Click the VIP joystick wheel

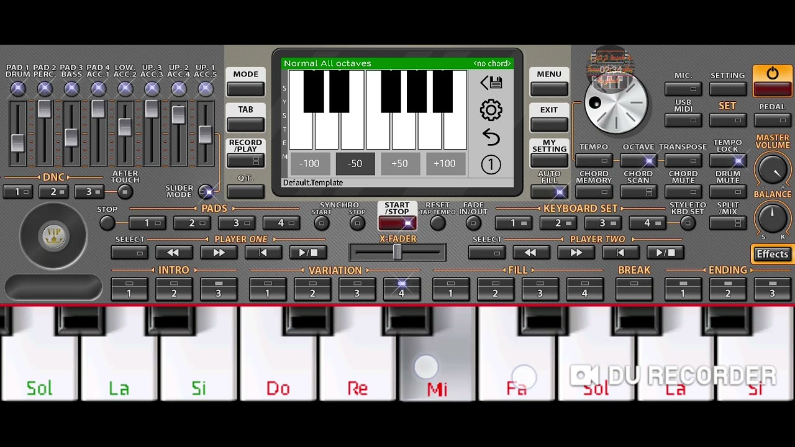click(53, 236)
